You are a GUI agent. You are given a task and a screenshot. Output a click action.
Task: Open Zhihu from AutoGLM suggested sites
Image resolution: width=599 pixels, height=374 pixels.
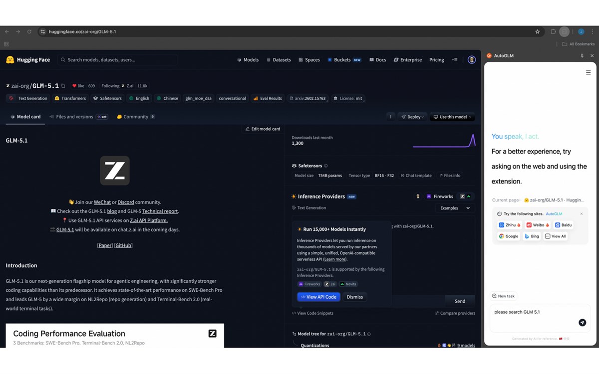coord(510,225)
